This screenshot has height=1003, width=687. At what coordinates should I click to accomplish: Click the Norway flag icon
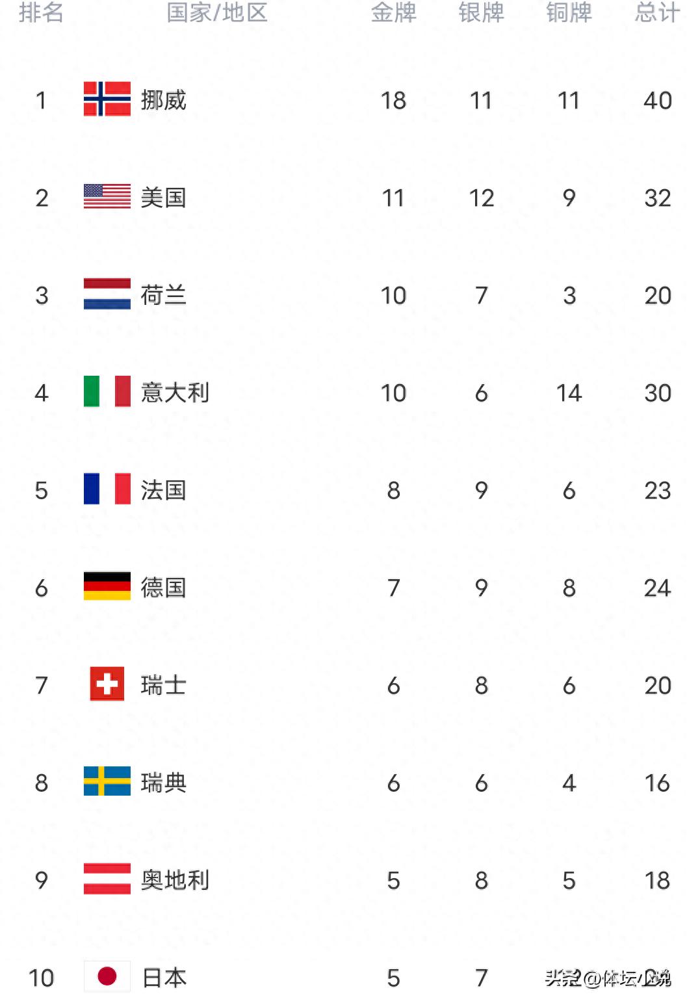pos(107,99)
